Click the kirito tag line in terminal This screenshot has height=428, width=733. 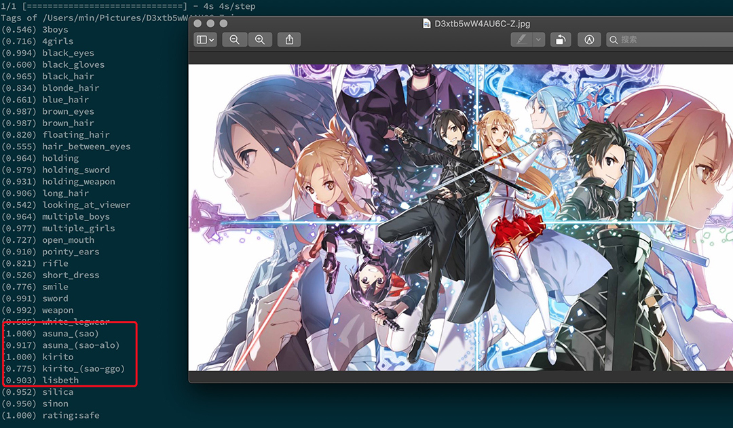click(58, 357)
